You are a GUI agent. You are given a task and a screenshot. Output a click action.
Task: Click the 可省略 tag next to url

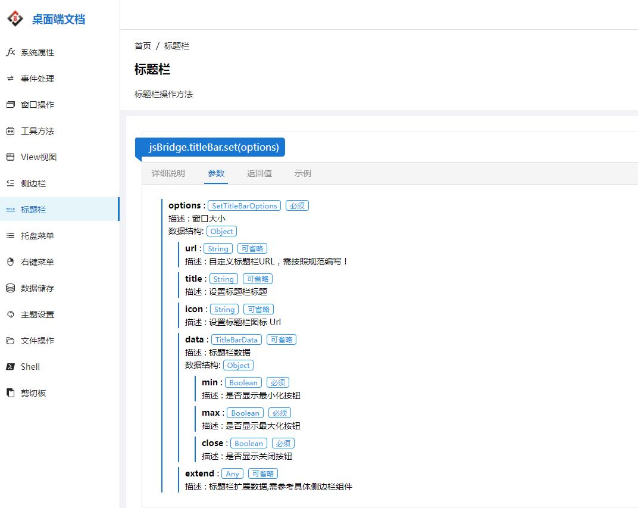pyautogui.click(x=252, y=248)
